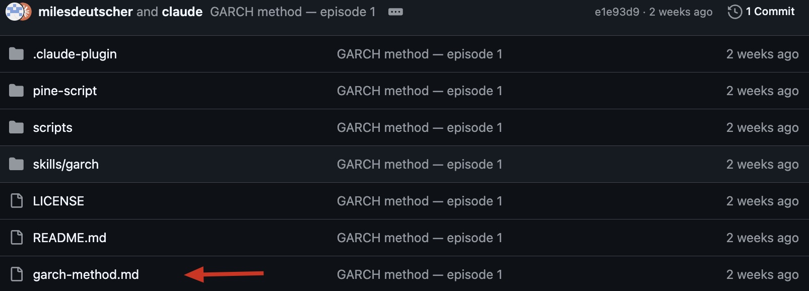This screenshot has width=809, height=291.
Task: Open the claude author link
Action: tap(182, 12)
